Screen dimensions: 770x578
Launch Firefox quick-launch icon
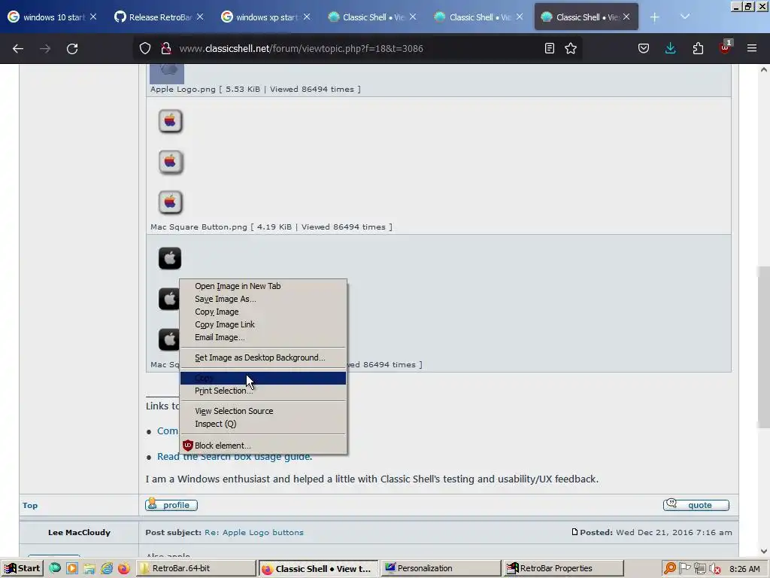(x=124, y=568)
